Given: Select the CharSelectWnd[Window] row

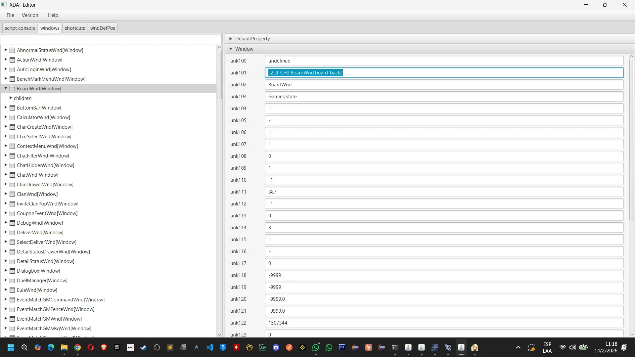Looking at the screenshot, I should [109, 137].
